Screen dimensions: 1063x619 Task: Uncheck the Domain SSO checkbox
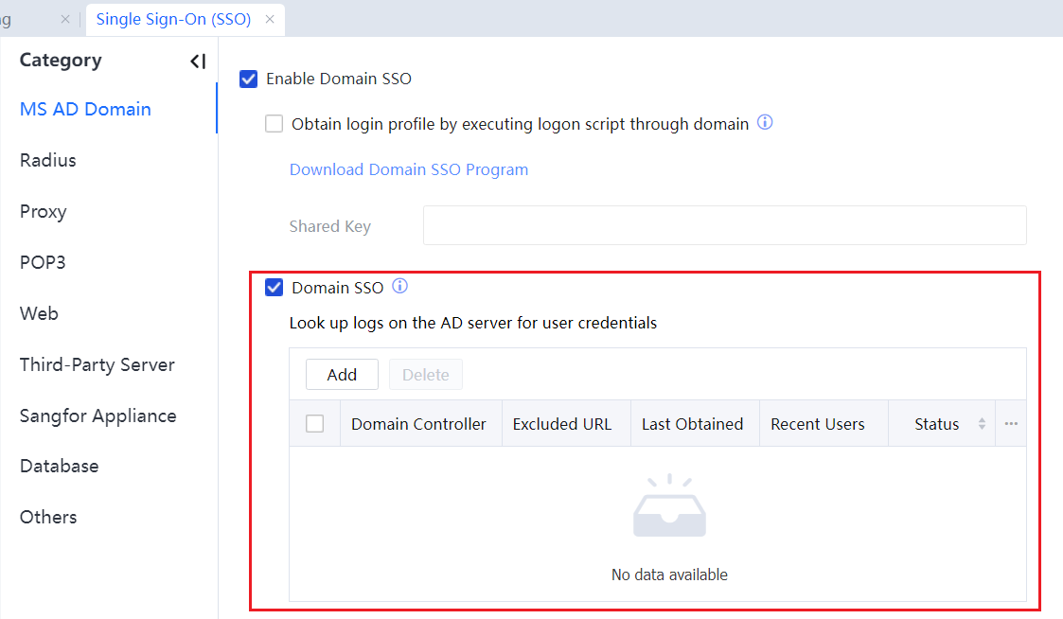click(x=275, y=288)
